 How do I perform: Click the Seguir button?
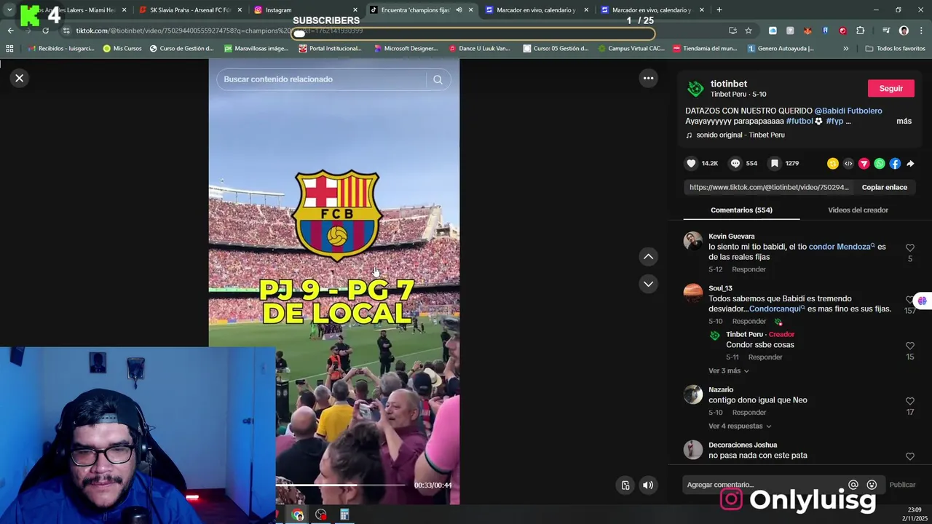coord(890,89)
